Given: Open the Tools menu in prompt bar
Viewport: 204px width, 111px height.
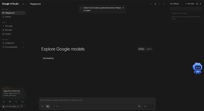Looking at the screenshot, I should click(56, 106).
